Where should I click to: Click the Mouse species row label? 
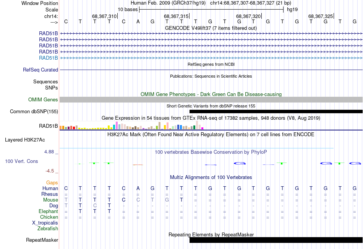(50, 200)
